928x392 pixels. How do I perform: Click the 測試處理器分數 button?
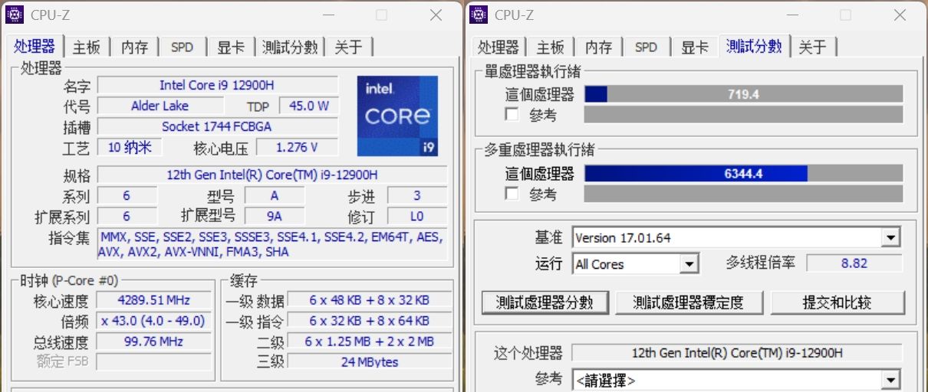(545, 302)
